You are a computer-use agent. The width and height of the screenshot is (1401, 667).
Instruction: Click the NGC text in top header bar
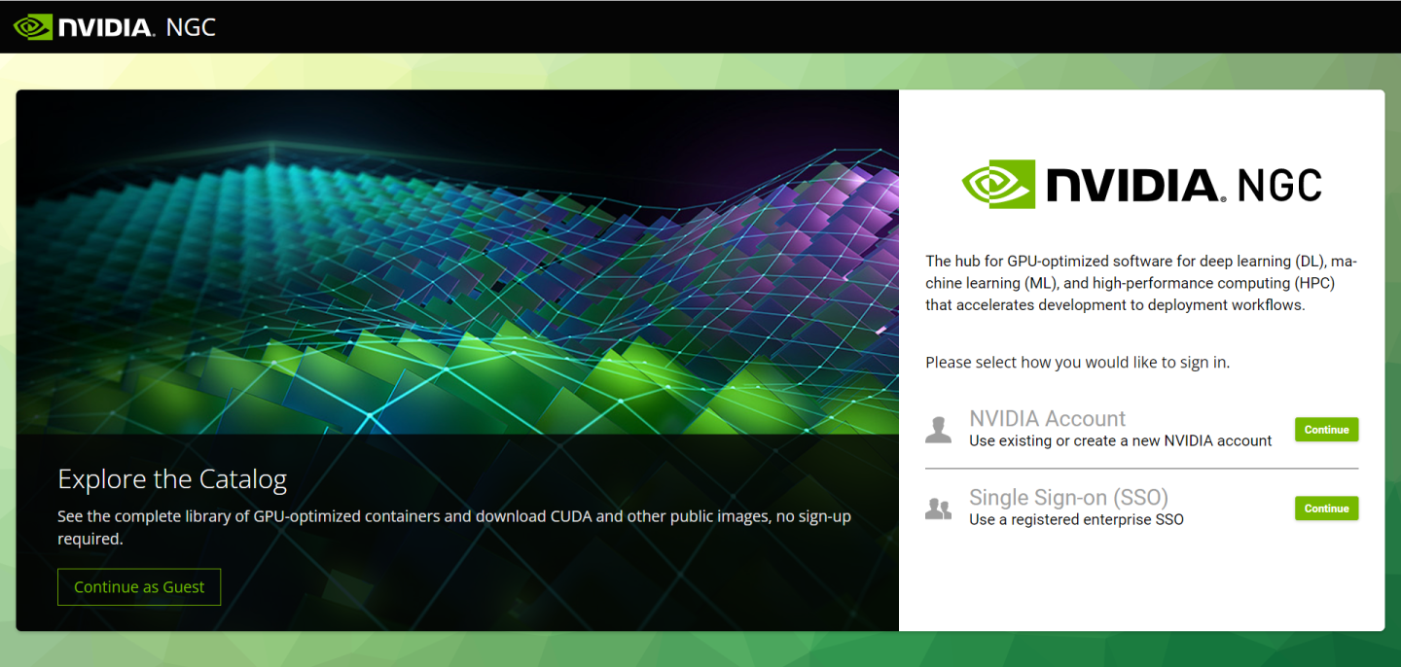[191, 27]
